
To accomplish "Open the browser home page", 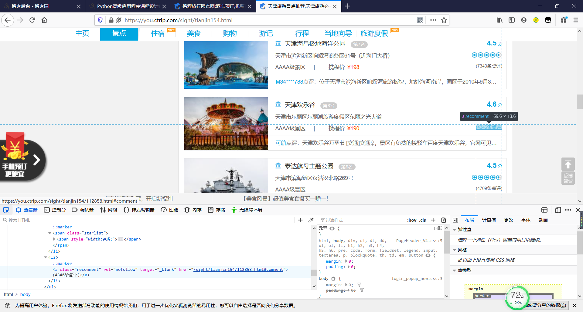I will click(x=44, y=20).
